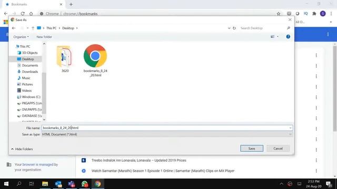337x189 pixels.
Task: Go to Chrome home page
Action: 31,14
